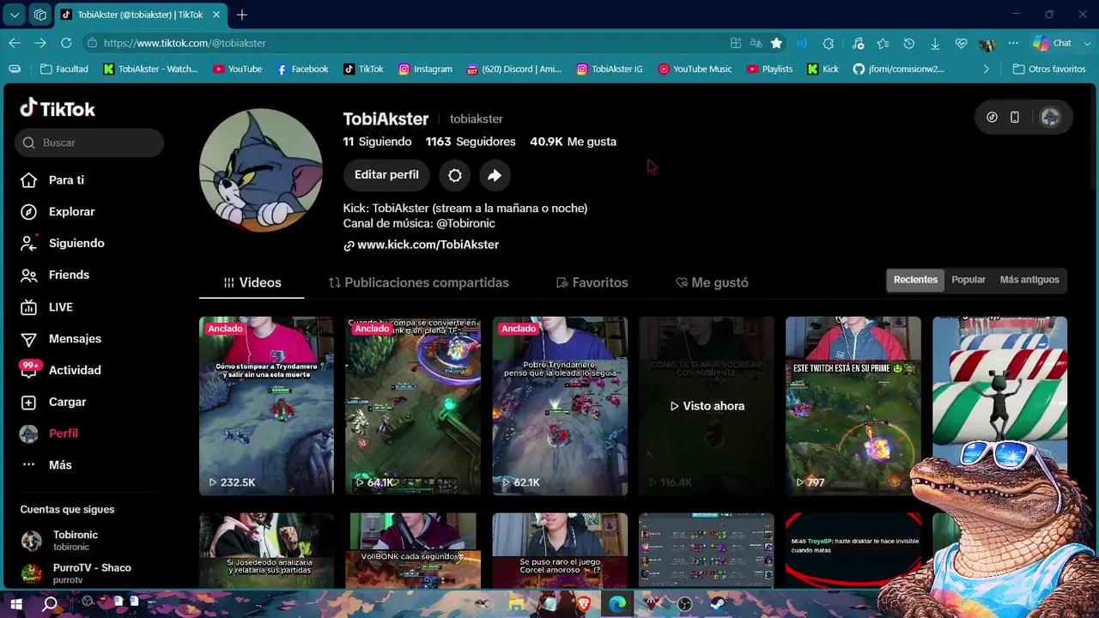Open the Windows Start menu

coord(15,604)
